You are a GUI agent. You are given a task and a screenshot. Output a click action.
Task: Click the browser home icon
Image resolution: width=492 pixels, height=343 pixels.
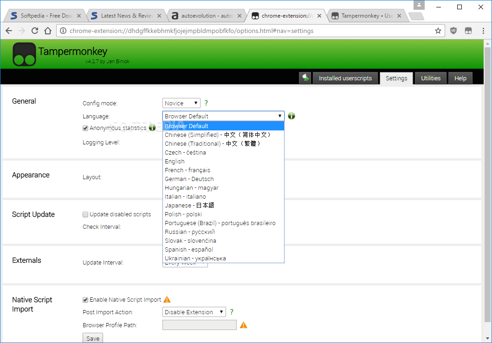click(x=48, y=31)
